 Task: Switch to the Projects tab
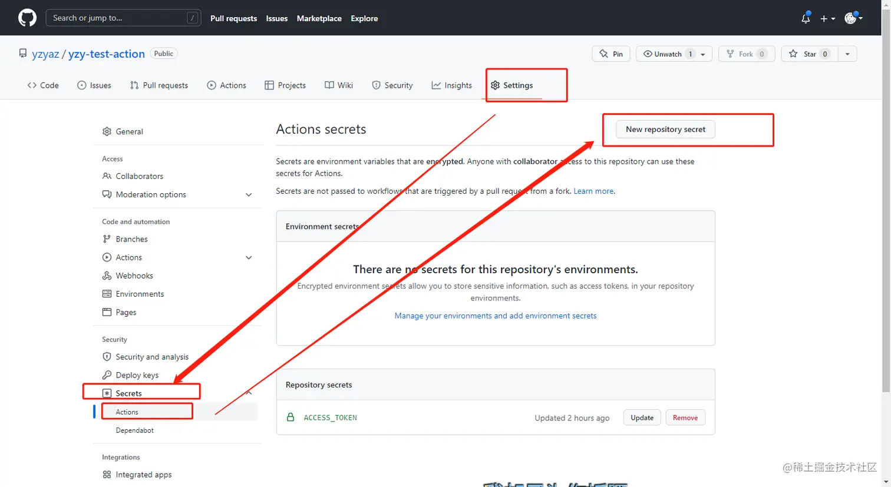285,85
